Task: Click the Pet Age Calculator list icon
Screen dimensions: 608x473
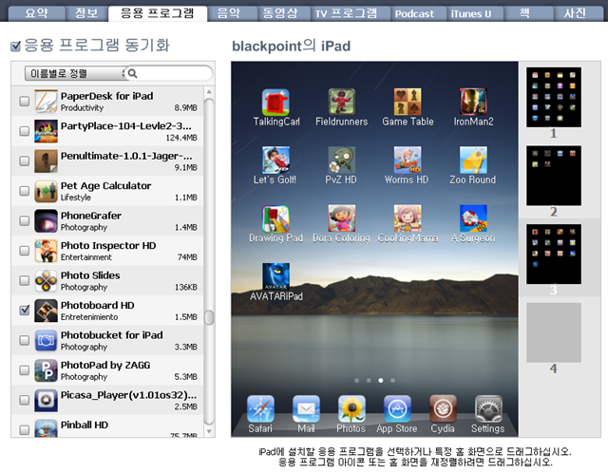Action: click(x=46, y=191)
